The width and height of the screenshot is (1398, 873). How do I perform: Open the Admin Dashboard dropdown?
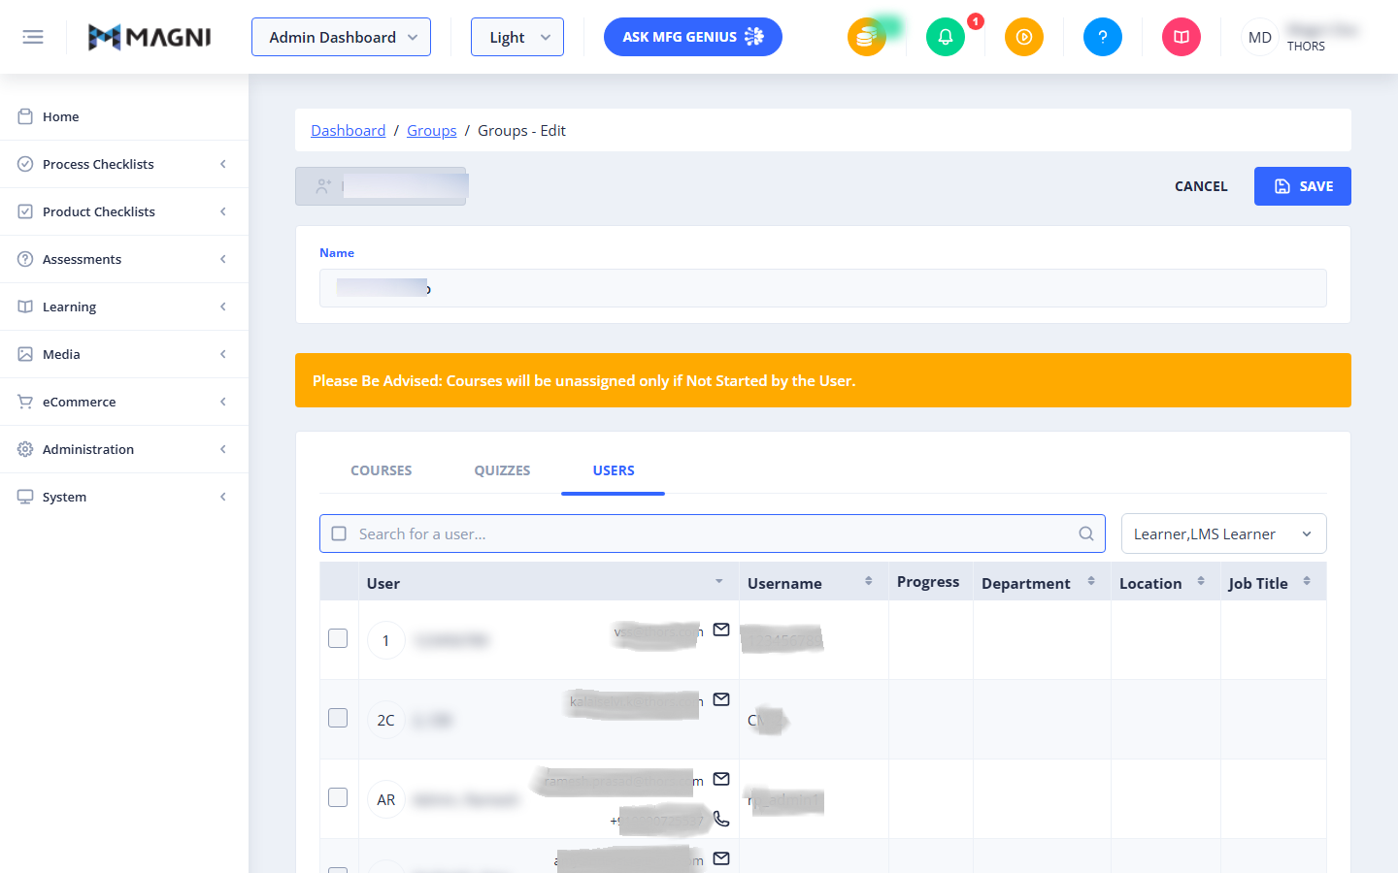coord(341,37)
